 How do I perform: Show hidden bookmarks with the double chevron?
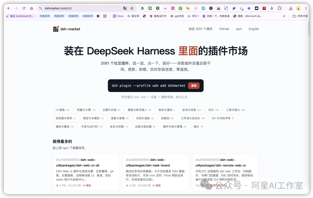[x=284, y=16]
